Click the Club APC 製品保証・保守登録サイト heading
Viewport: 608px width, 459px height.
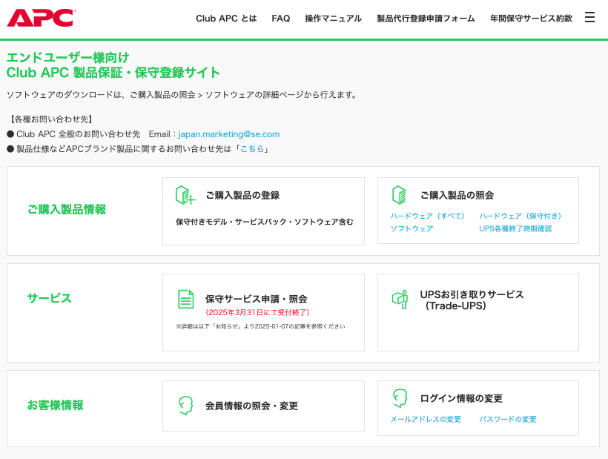click(x=113, y=73)
